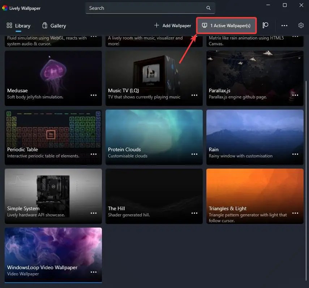The height and width of the screenshot is (288, 309).
Task: Open options menu for Triangles & Light
Action: 295,213
